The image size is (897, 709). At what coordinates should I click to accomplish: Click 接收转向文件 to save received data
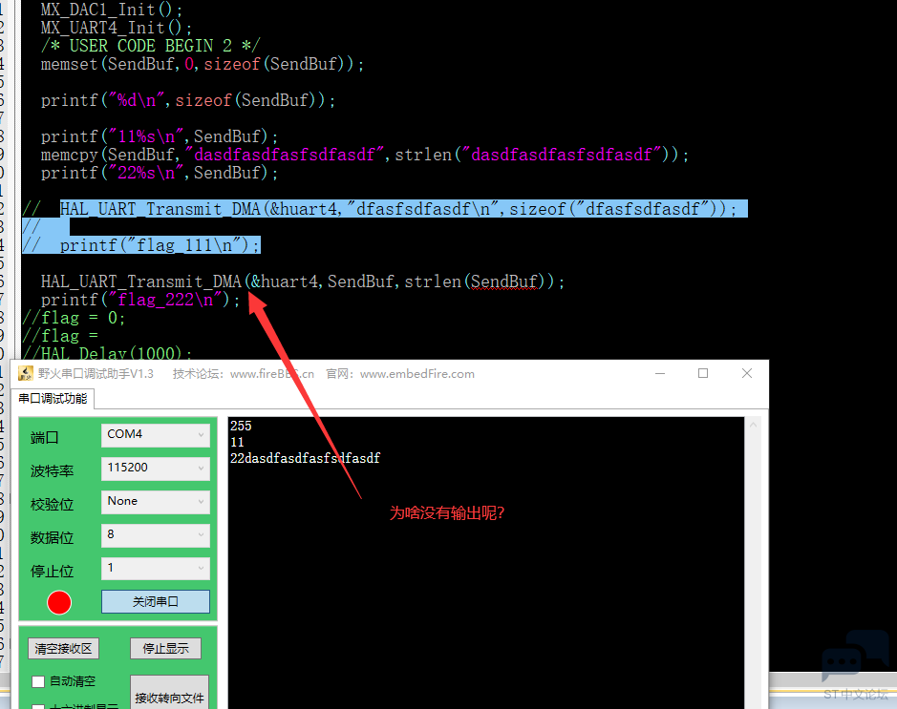(169, 697)
